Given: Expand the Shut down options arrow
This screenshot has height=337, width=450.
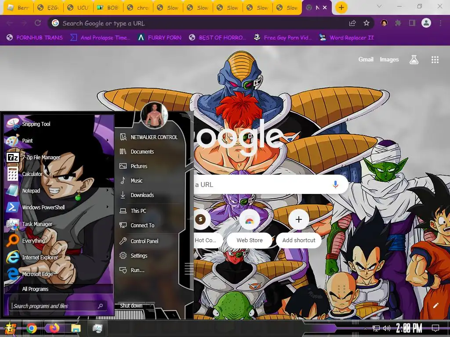Looking at the screenshot, I should click(151, 306).
